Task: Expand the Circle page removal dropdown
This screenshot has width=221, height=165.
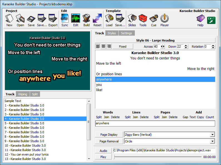Action: (x=212, y=141)
